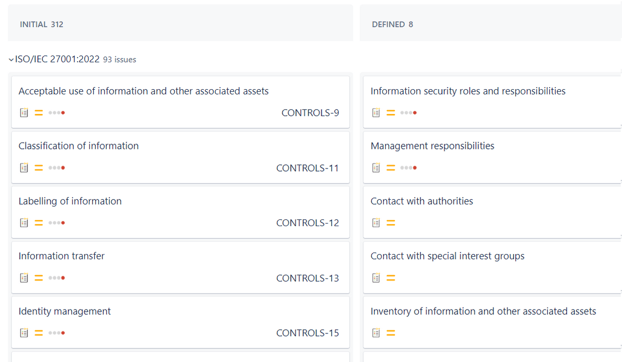Click the DEFINED 8 column header
The width and height of the screenshot is (622, 362).
(392, 24)
